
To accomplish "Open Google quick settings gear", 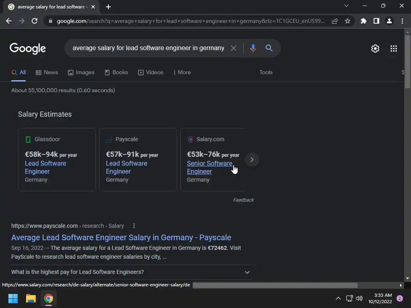I will pyautogui.click(x=375, y=49).
